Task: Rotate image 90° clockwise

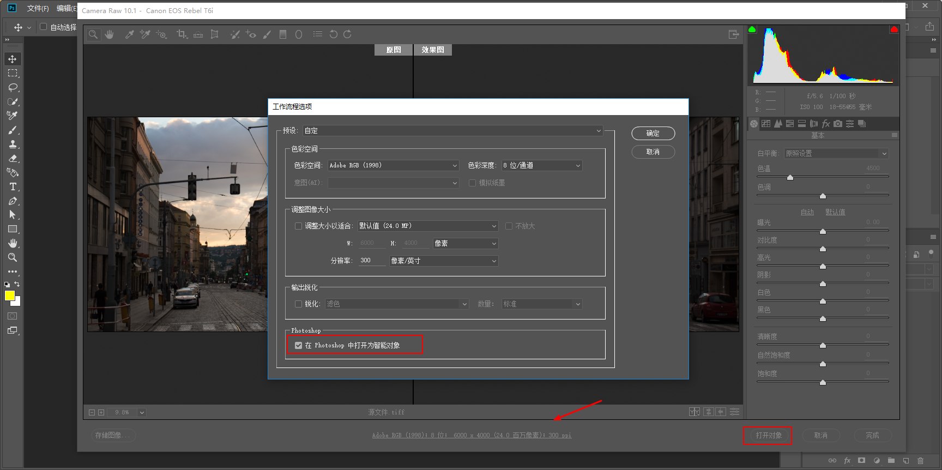Action: pyautogui.click(x=347, y=34)
